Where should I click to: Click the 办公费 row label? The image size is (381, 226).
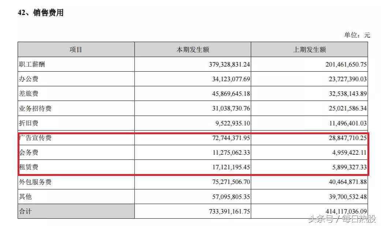[29, 79]
